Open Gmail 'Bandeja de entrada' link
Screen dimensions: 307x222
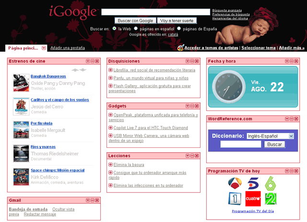click(28, 209)
